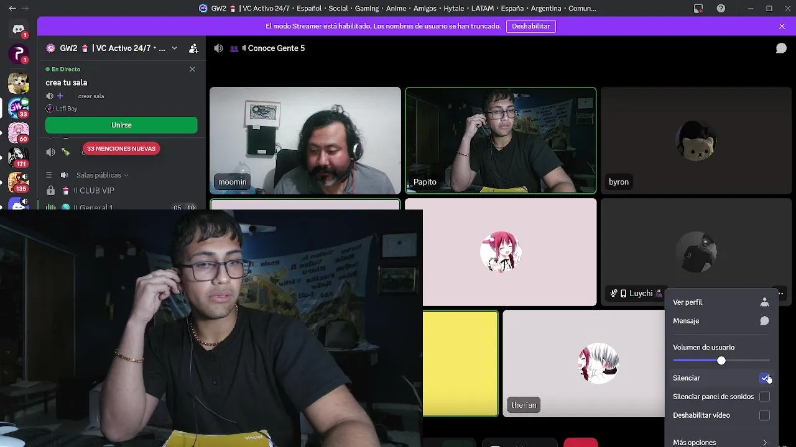Open the server with 171 notifications
This screenshot has height=447, width=796.
click(18, 157)
